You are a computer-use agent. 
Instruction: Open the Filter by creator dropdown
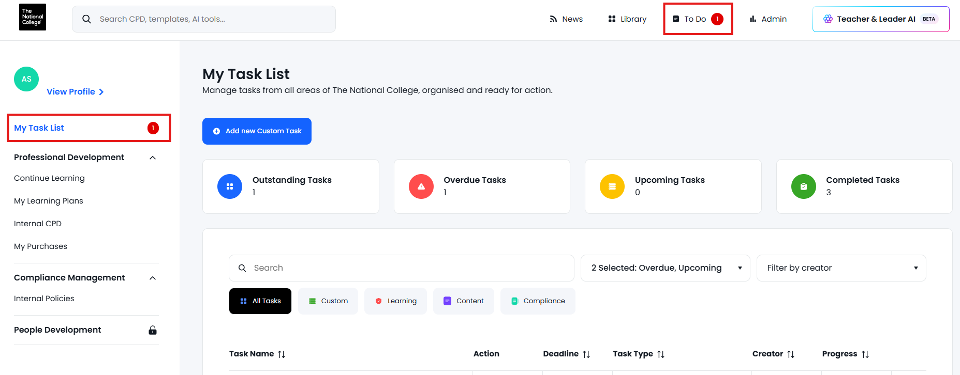coord(841,268)
